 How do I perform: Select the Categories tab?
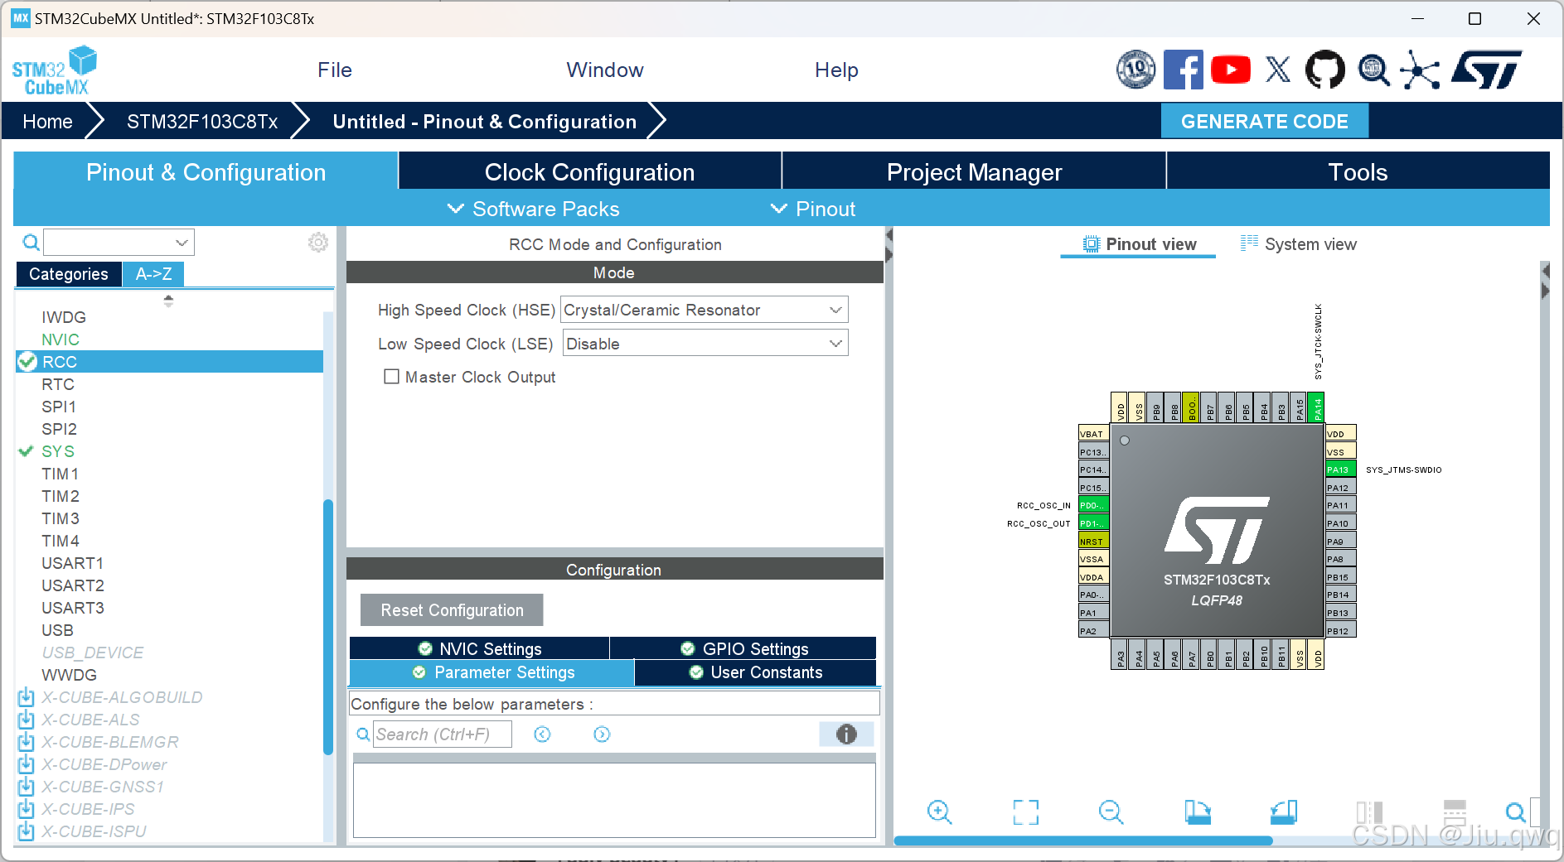coord(69,274)
